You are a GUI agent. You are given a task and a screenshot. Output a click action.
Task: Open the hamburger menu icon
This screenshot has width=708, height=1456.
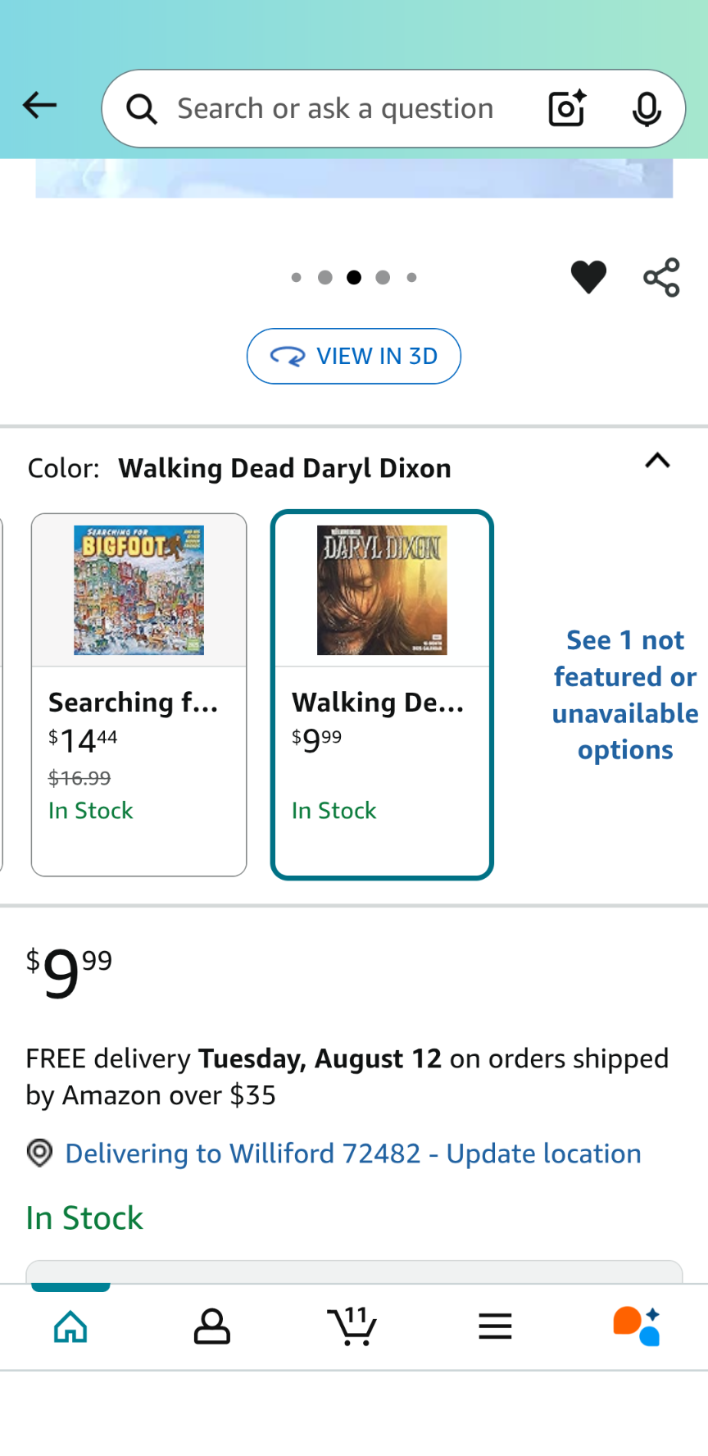pyautogui.click(x=495, y=1326)
